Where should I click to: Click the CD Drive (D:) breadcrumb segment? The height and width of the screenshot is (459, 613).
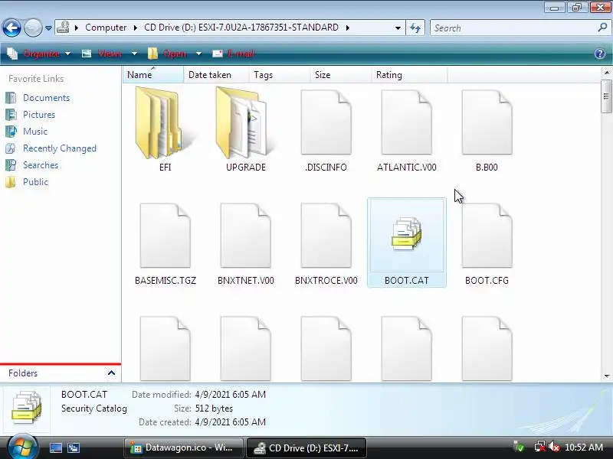241,28
